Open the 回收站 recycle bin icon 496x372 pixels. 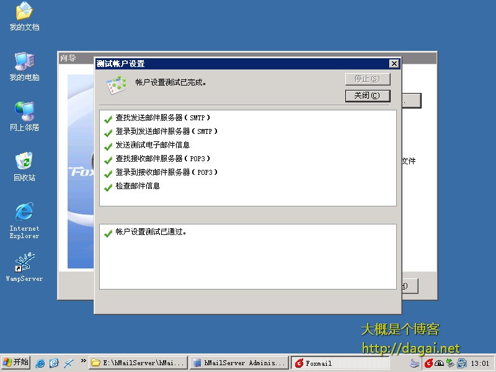(x=24, y=162)
